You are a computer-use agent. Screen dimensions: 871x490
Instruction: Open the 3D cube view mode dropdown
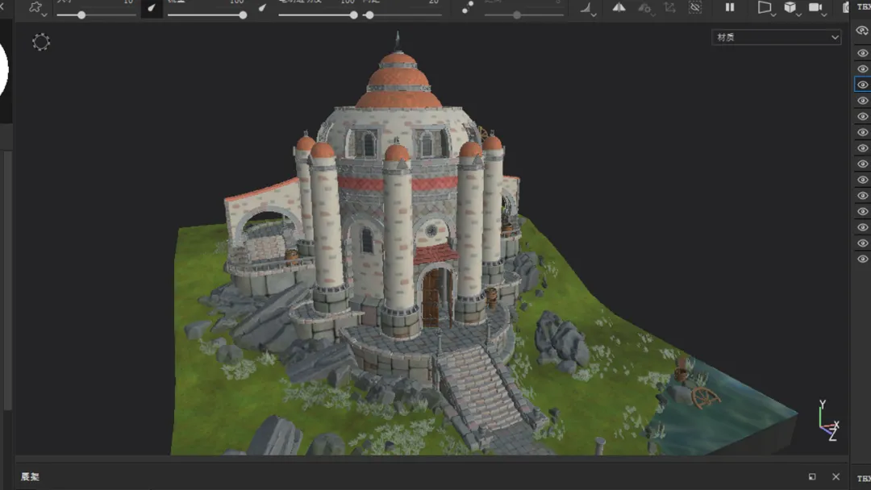pyautogui.click(x=792, y=8)
